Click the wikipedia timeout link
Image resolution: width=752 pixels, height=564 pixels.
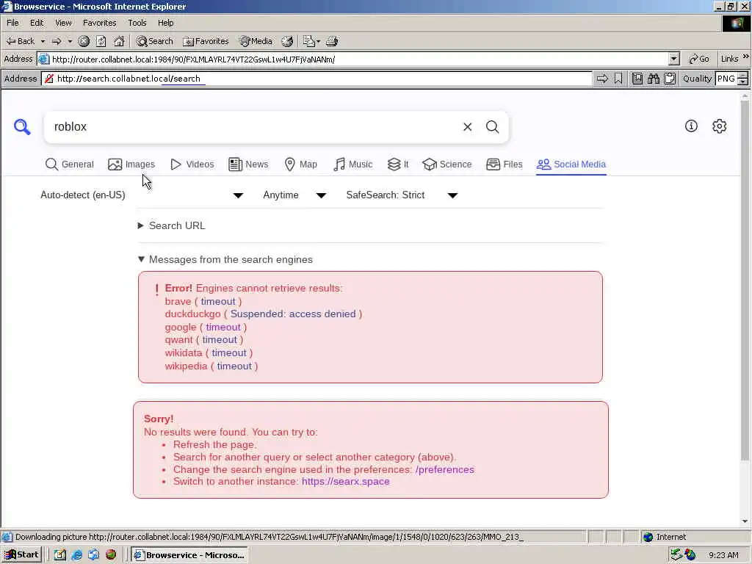pos(234,366)
